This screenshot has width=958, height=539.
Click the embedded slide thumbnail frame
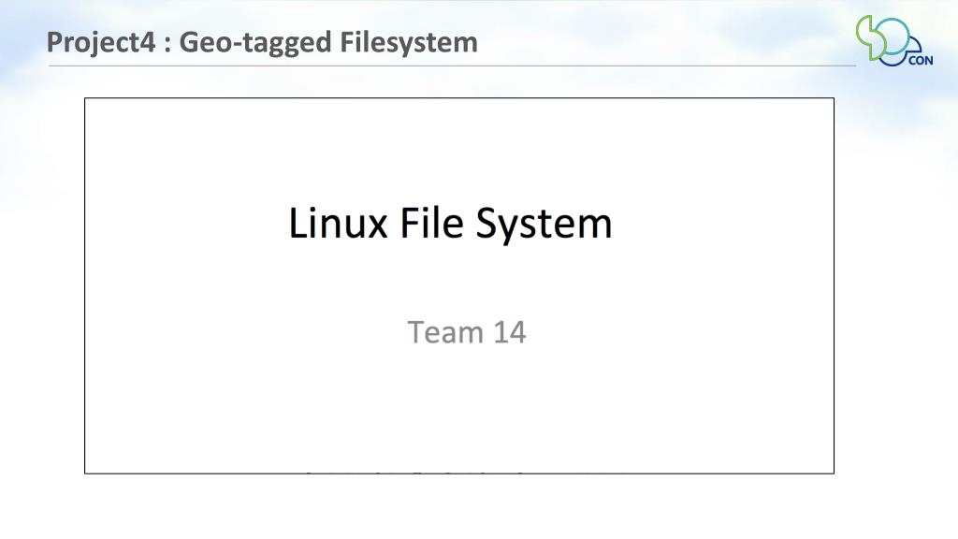coord(459,285)
